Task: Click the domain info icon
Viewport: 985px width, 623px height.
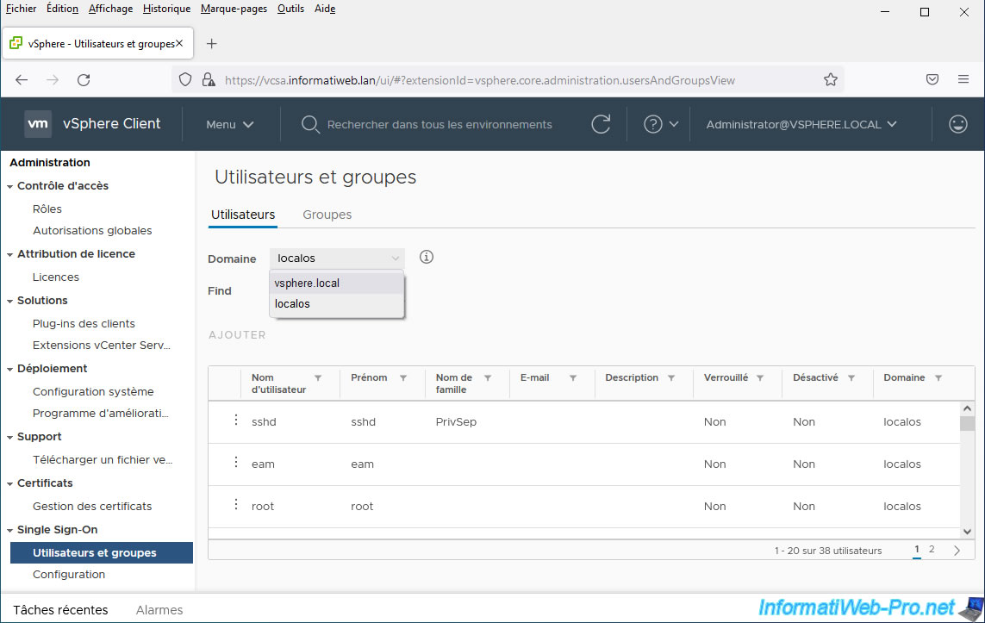Action: (x=427, y=257)
